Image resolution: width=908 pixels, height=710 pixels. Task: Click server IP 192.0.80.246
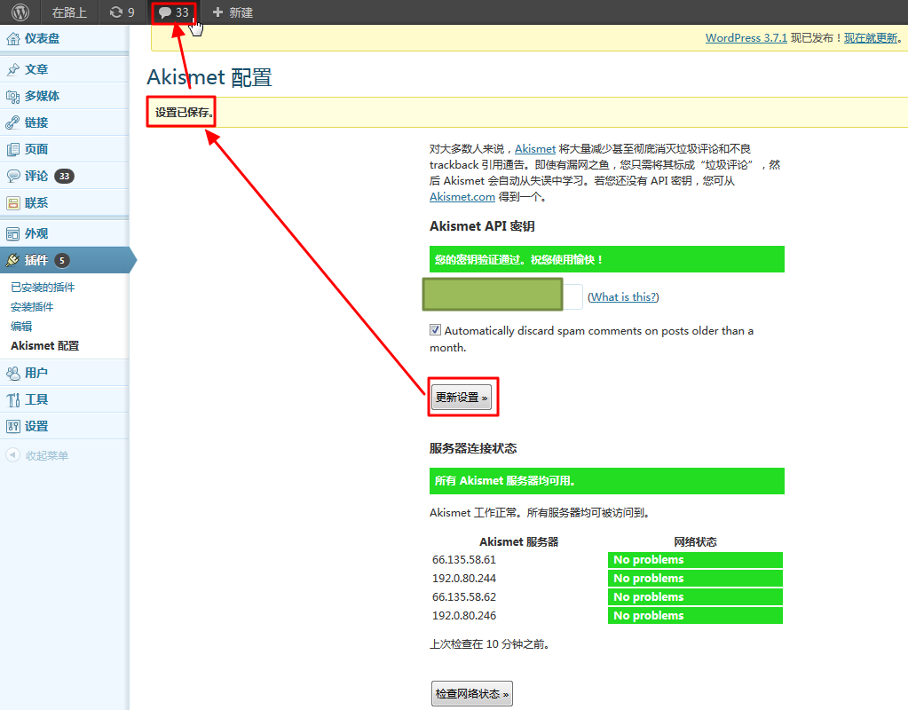[464, 616]
